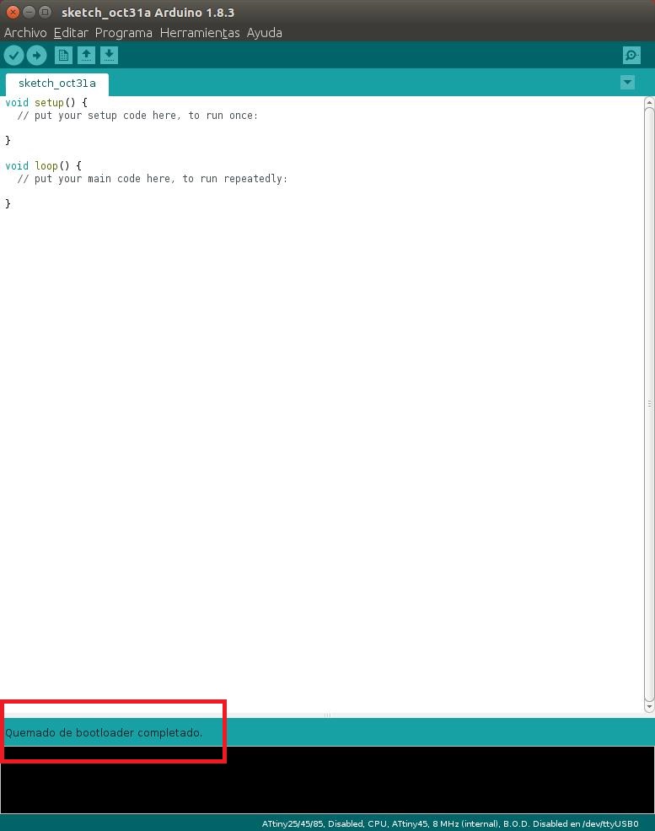The image size is (655, 831).
Task: Click the 'put your main code here' comment
Action: tap(153, 179)
